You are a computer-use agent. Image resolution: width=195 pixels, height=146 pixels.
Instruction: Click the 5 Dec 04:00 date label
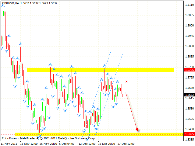tap(67, 144)
